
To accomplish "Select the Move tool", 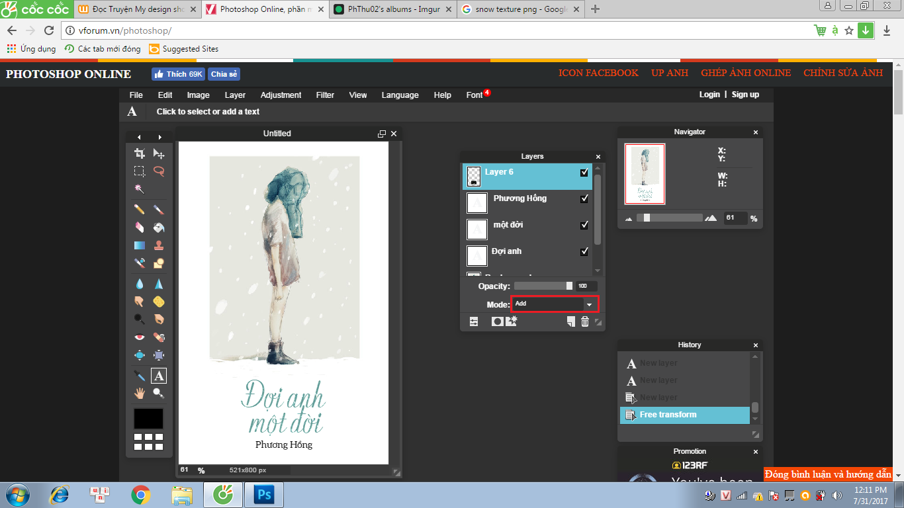I will click(x=159, y=153).
